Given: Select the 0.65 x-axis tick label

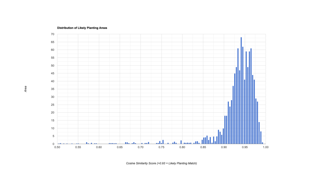Looking at the screenshot, I should pos(120,147).
